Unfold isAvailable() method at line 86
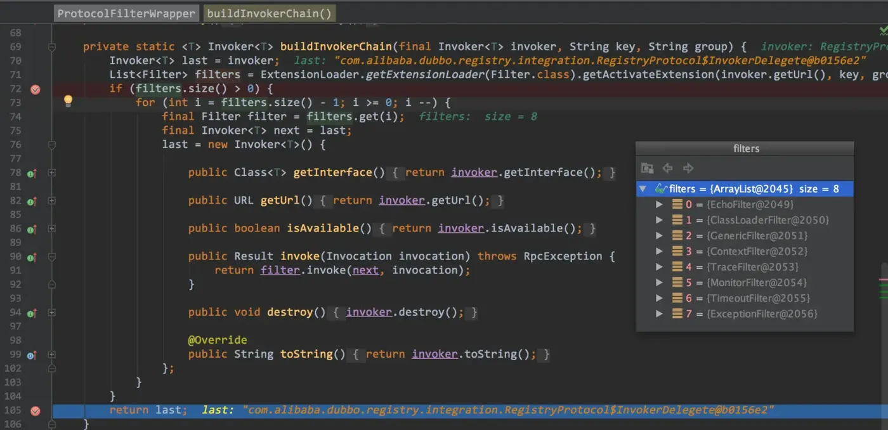 (x=52, y=228)
